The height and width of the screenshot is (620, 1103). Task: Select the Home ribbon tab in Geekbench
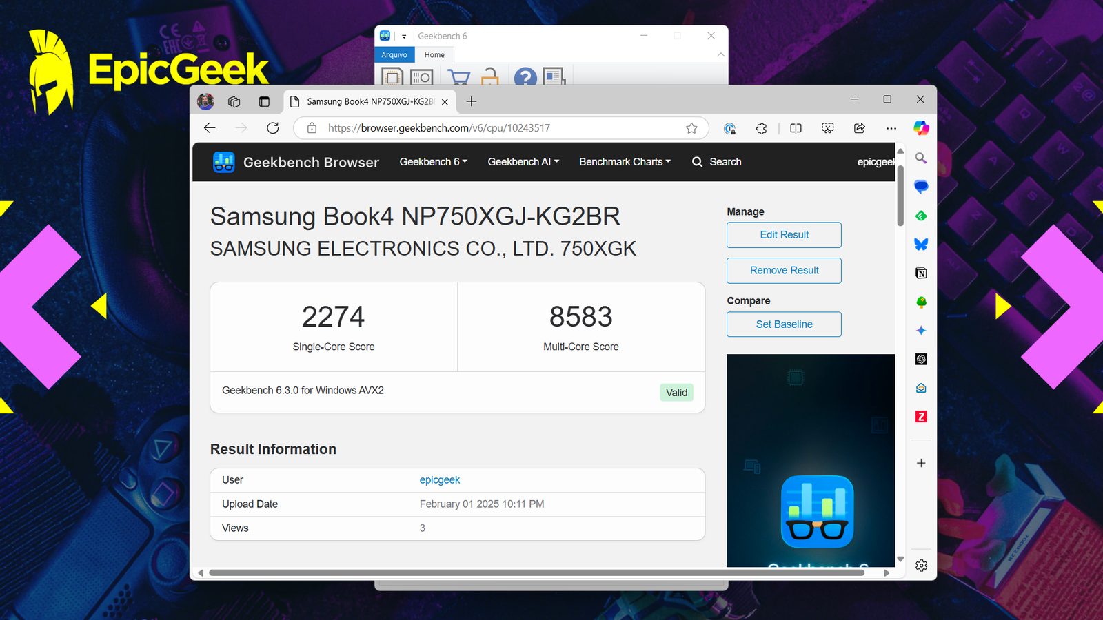tap(434, 54)
